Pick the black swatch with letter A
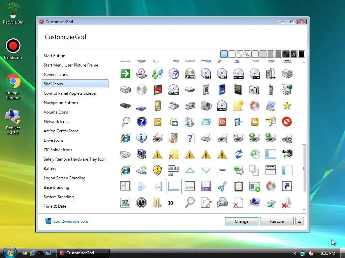Viewport: 345px width, 258px height. [x=294, y=54]
